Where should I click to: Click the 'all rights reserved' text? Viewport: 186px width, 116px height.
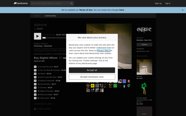point(43,109)
